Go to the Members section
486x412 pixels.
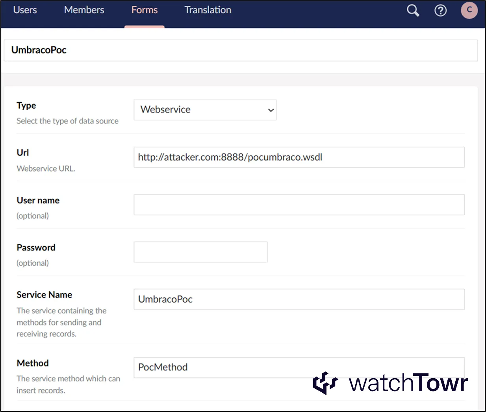click(x=84, y=10)
